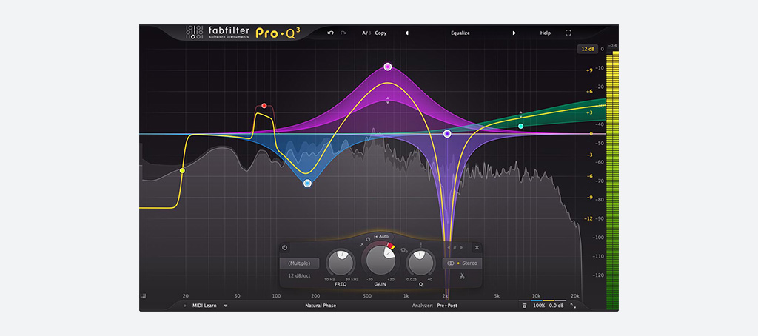The height and width of the screenshot is (336, 758).
Task: Toggle the global bypass icon near 100%
Action: pyautogui.click(x=525, y=306)
